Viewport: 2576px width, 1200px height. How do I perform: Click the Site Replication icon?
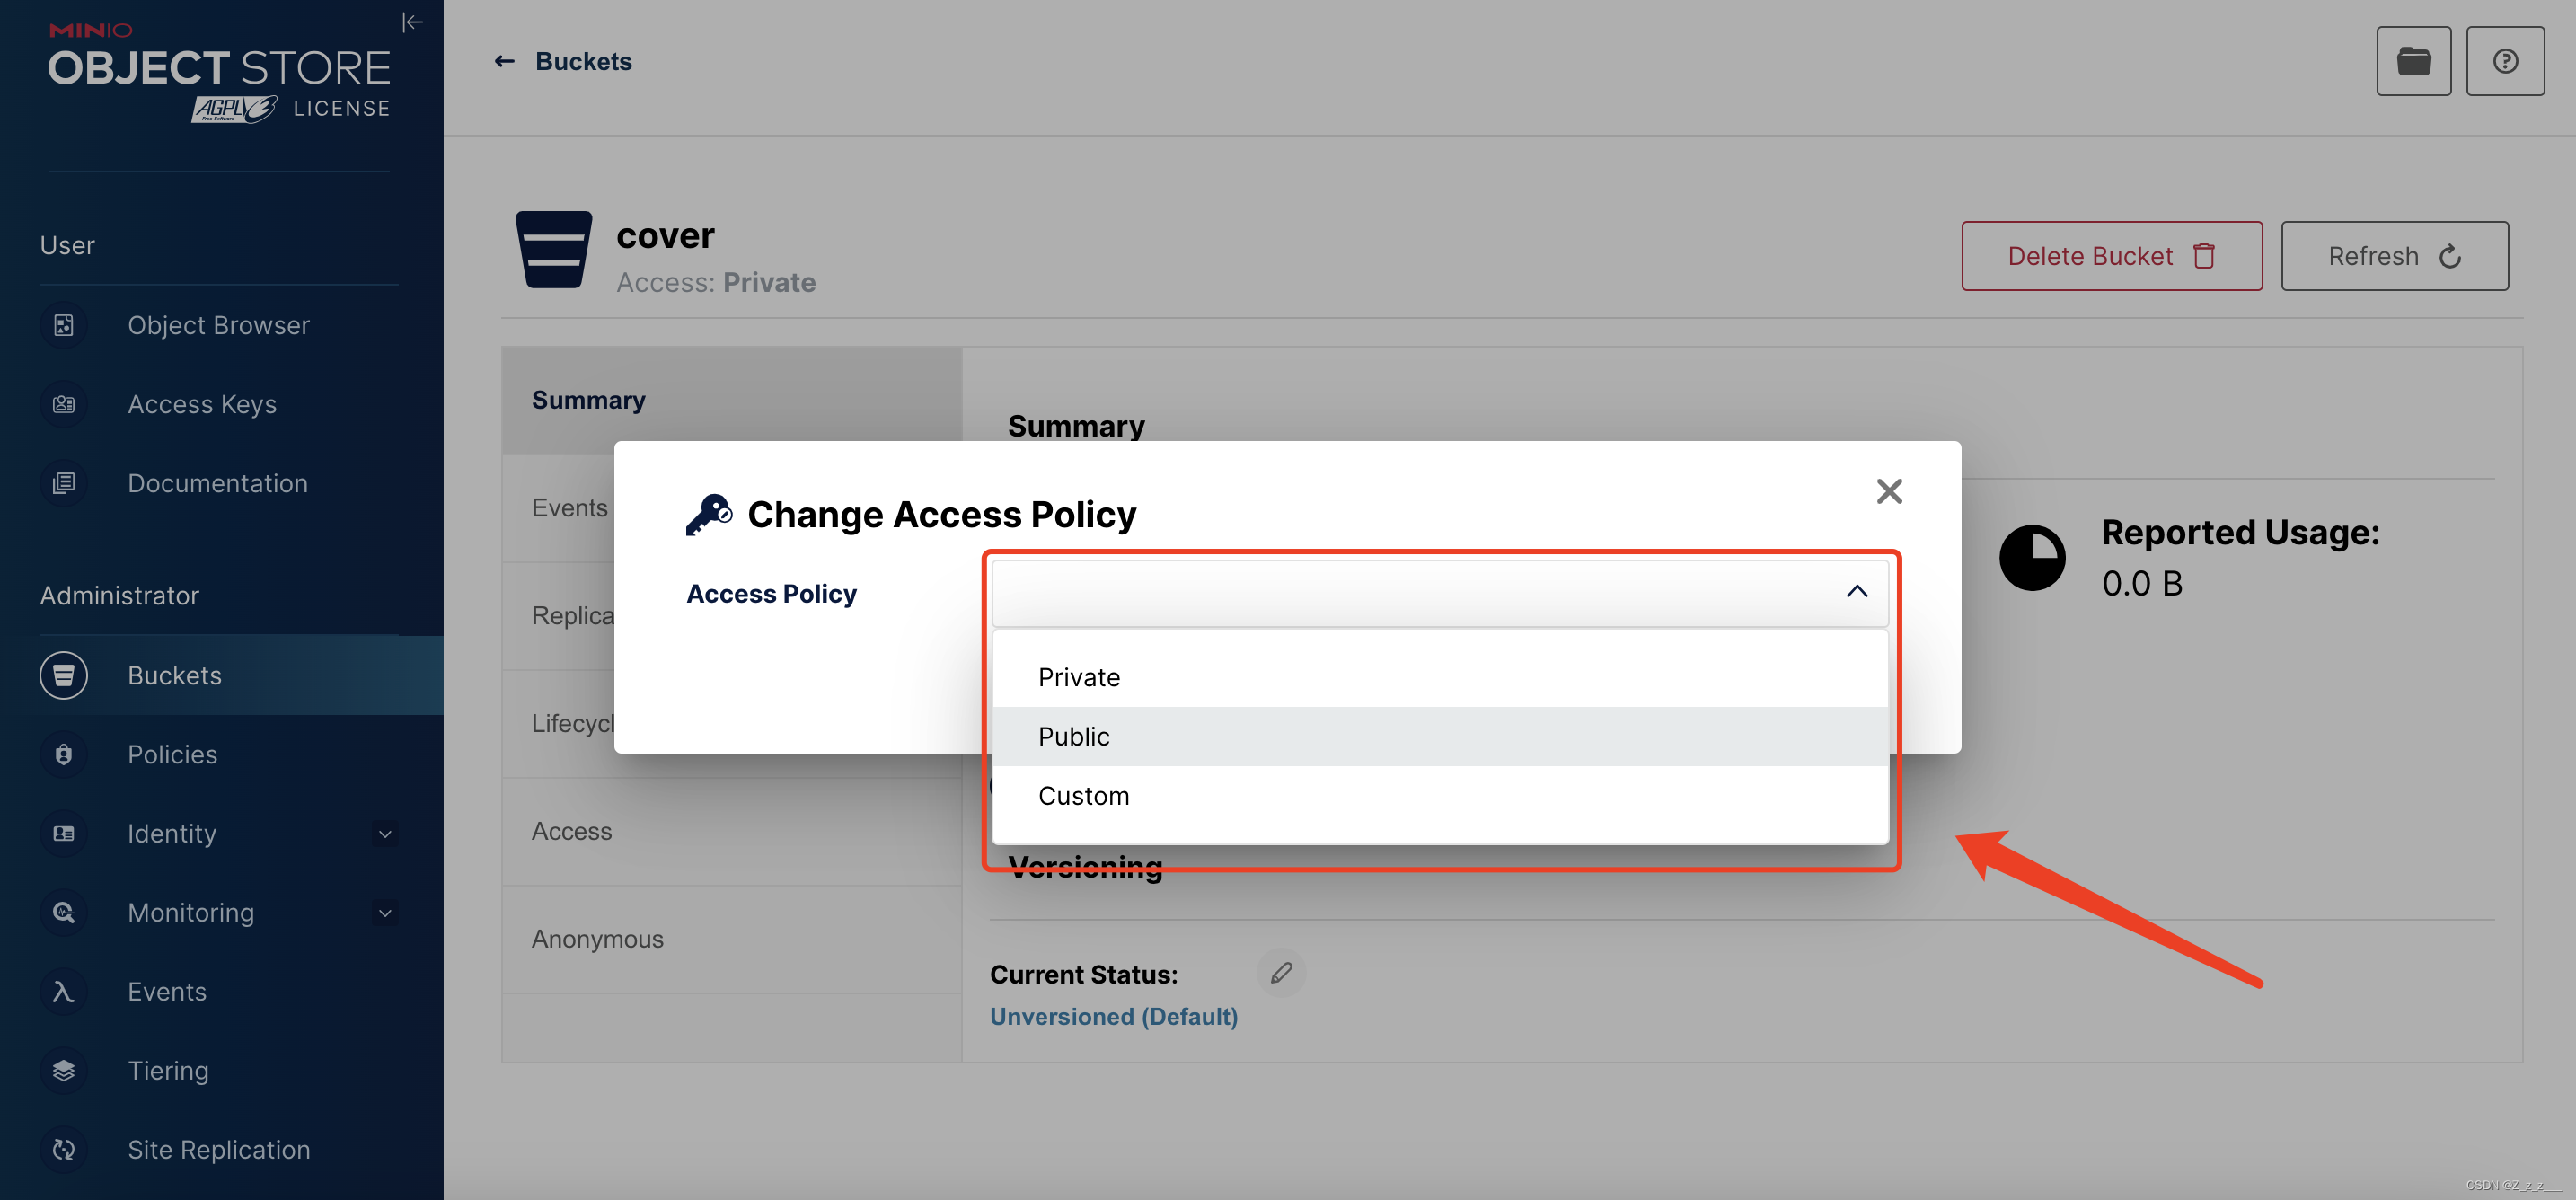(x=64, y=1149)
